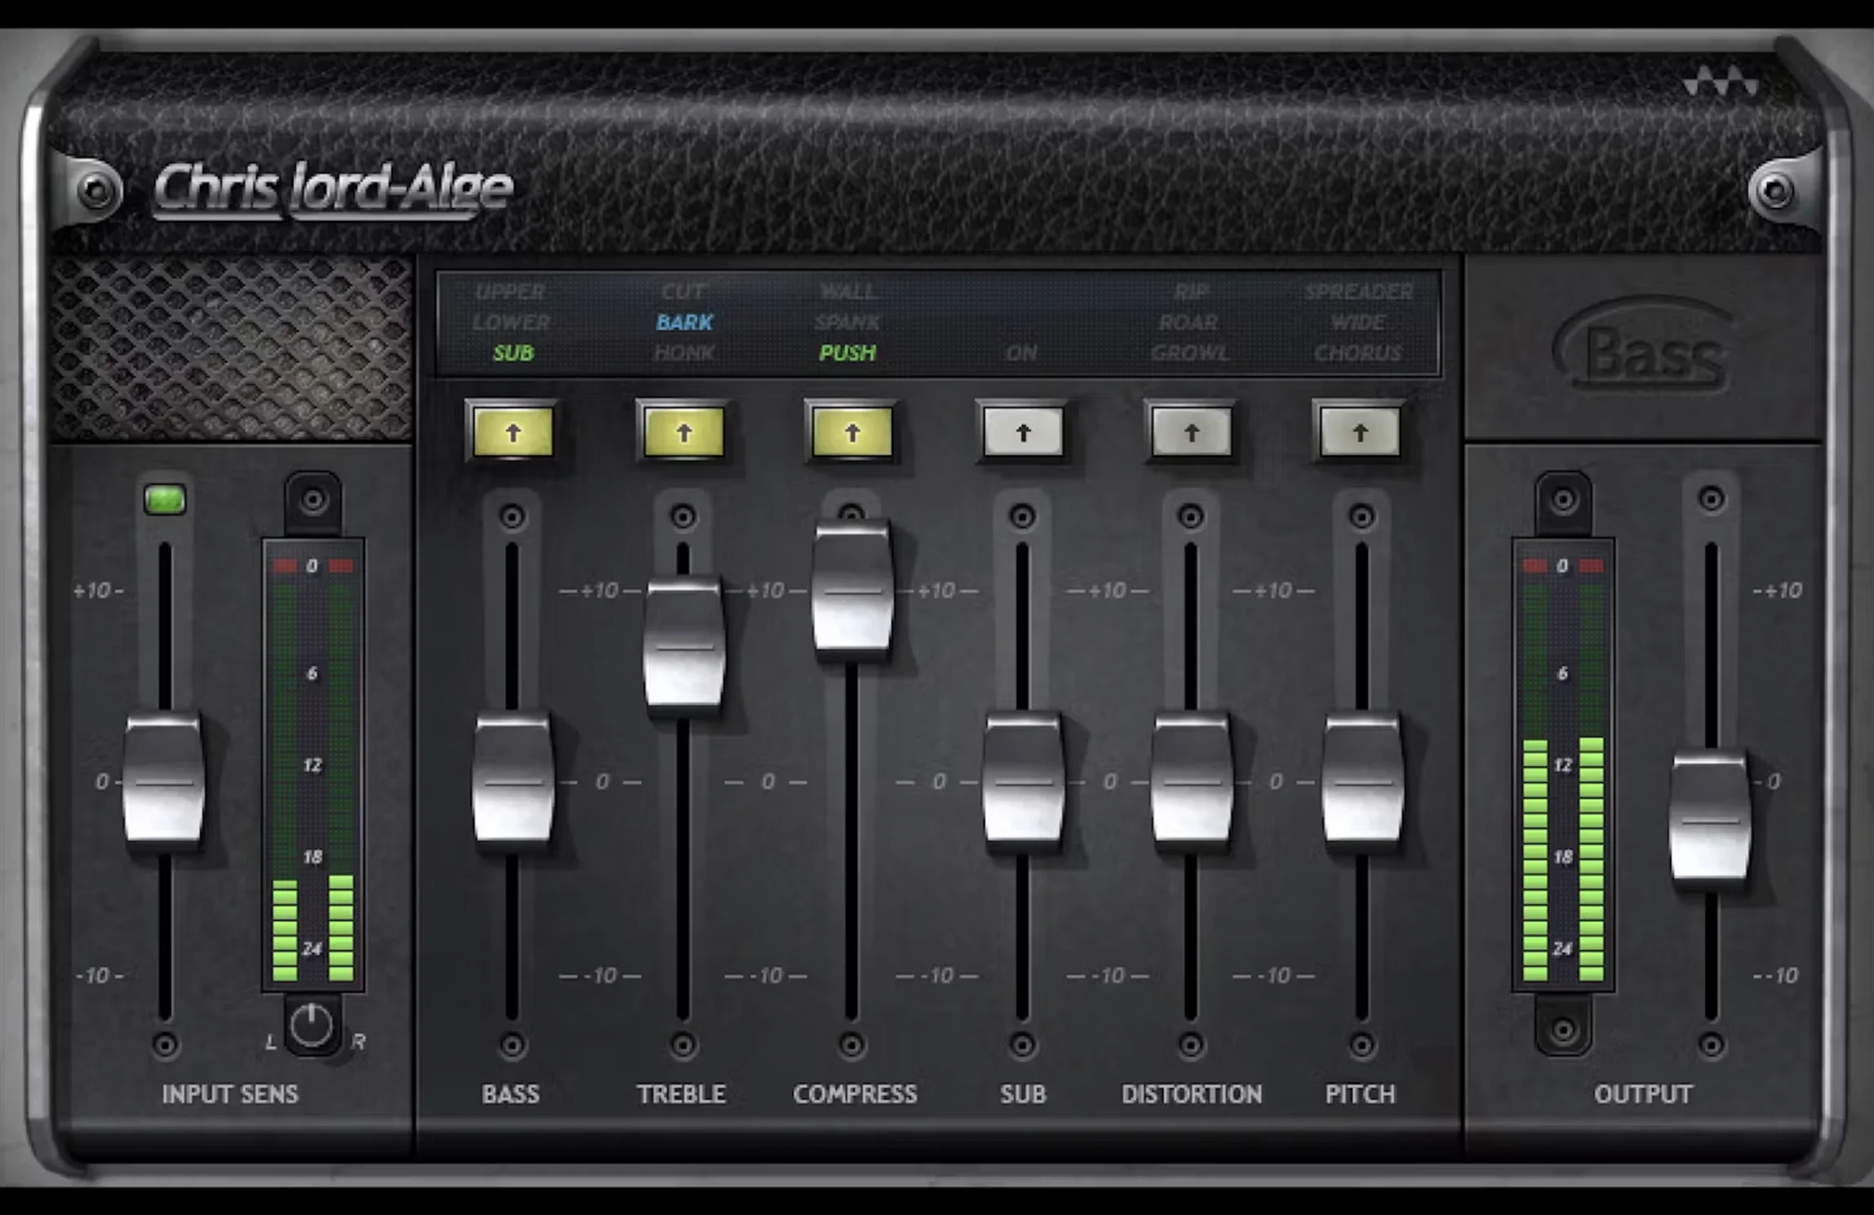This screenshot has width=1874, height=1215.
Task: Click the BASS fader label
Action: coord(511,1094)
